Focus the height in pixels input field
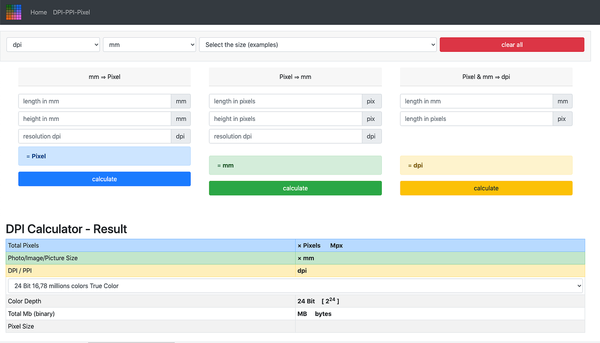 (x=285, y=119)
